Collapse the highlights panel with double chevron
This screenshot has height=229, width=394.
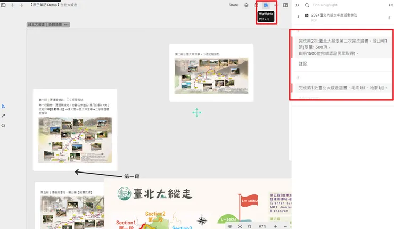297,5
